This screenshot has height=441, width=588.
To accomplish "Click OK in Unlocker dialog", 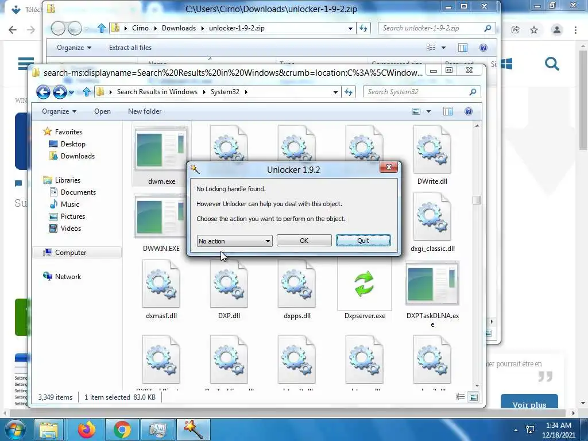I will click(304, 241).
